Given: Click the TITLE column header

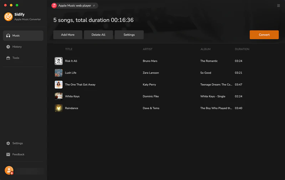Looking at the screenshot, I should pyautogui.click(x=69, y=49).
